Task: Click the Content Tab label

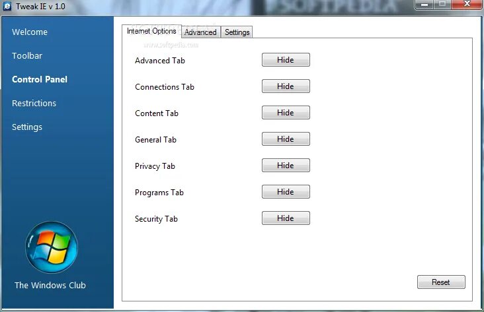Action: (157, 113)
